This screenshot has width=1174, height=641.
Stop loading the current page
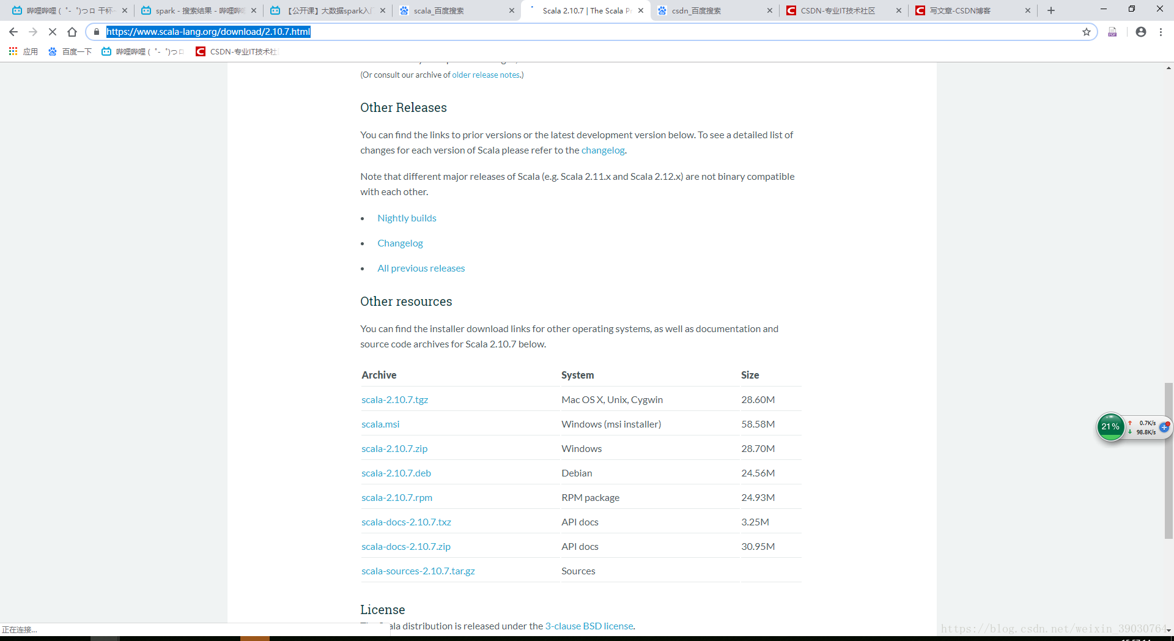53,32
